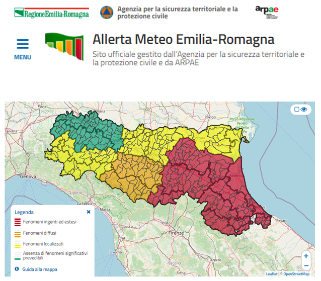Viewport: 321px width, 281px height.
Task: Close the Legenda panel
Action: (89, 212)
